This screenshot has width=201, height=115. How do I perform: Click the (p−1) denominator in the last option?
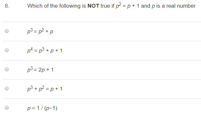click(x=51, y=108)
